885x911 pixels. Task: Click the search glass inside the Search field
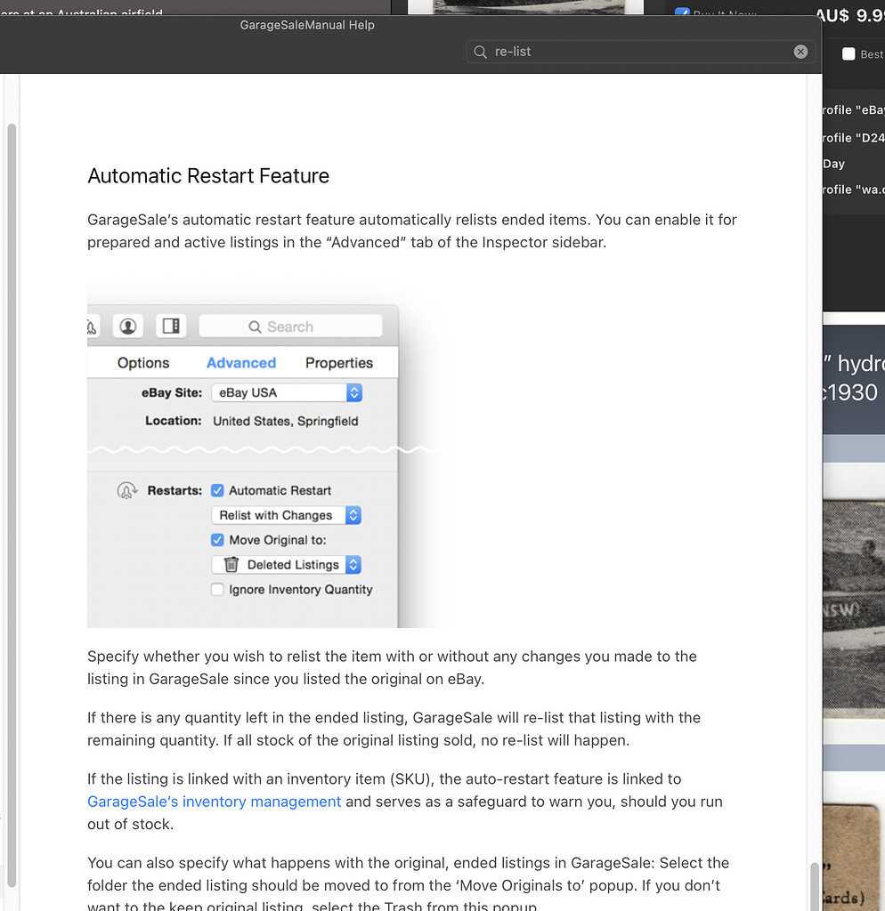click(255, 327)
